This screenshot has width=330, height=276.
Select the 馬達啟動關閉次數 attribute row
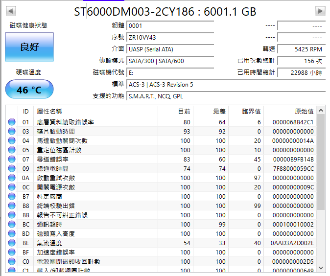click(x=161, y=140)
